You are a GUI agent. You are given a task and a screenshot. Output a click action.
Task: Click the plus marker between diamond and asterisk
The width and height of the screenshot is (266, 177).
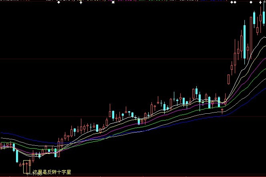point(81,2)
